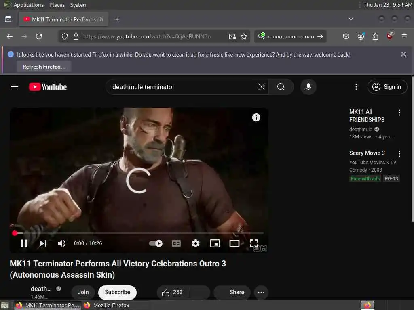Open the Firefox View icon
The height and width of the screenshot is (310, 414).
coord(8,19)
